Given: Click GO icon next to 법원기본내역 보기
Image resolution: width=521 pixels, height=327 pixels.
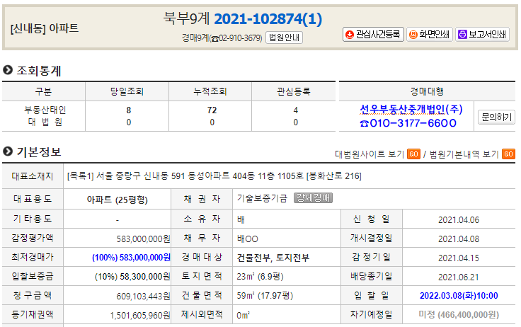Looking at the screenshot, I should 508,154.
